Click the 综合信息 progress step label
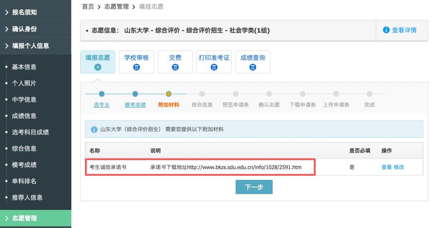Image resolution: width=433 pixels, height=228 pixels. click(202, 105)
